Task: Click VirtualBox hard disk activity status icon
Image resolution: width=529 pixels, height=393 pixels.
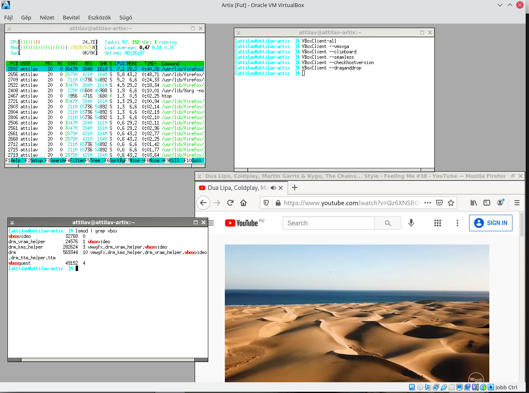Action: point(412,387)
